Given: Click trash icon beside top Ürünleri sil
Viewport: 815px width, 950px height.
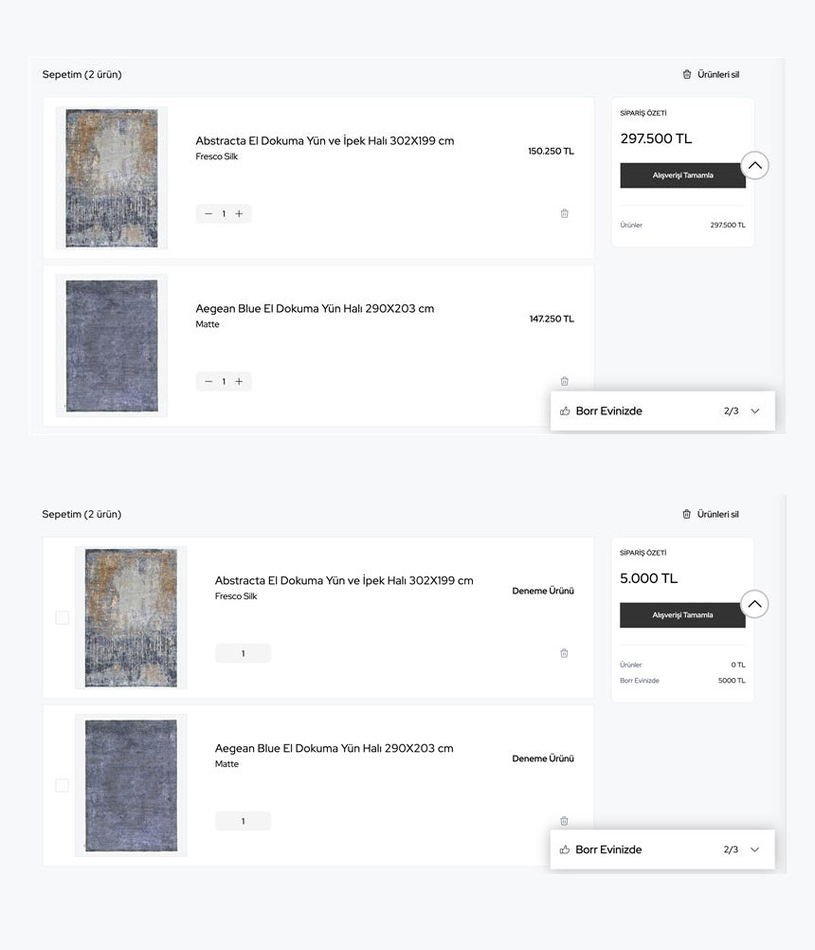Looking at the screenshot, I should pos(687,74).
